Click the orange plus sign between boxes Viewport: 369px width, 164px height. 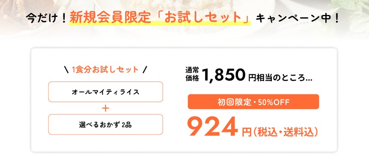(x=105, y=108)
